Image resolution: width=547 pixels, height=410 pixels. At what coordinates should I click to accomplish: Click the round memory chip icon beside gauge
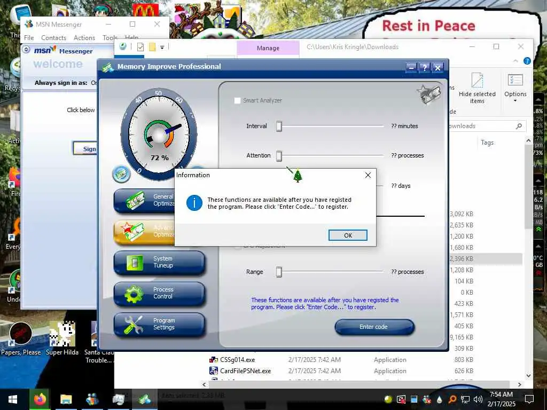pos(121,174)
